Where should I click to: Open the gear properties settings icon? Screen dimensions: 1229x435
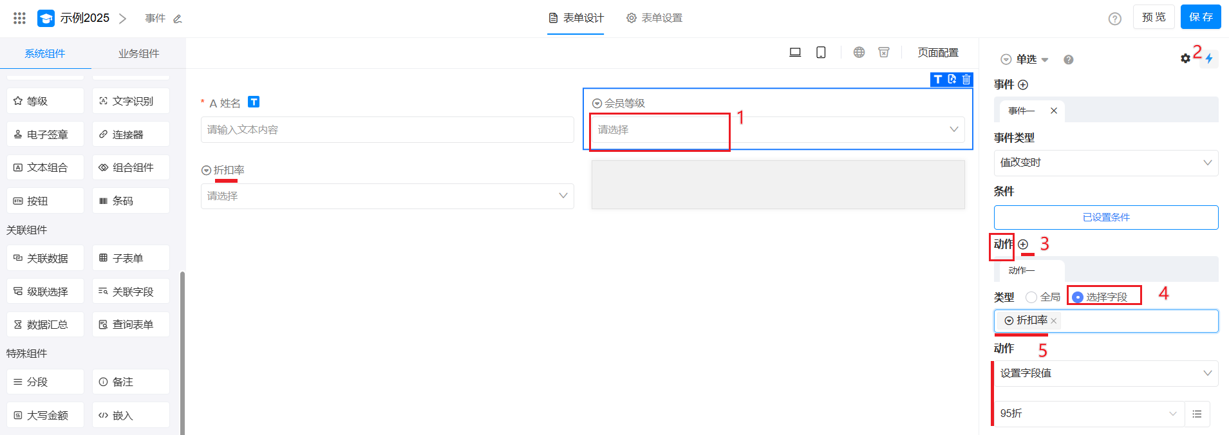click(1185, 59)
